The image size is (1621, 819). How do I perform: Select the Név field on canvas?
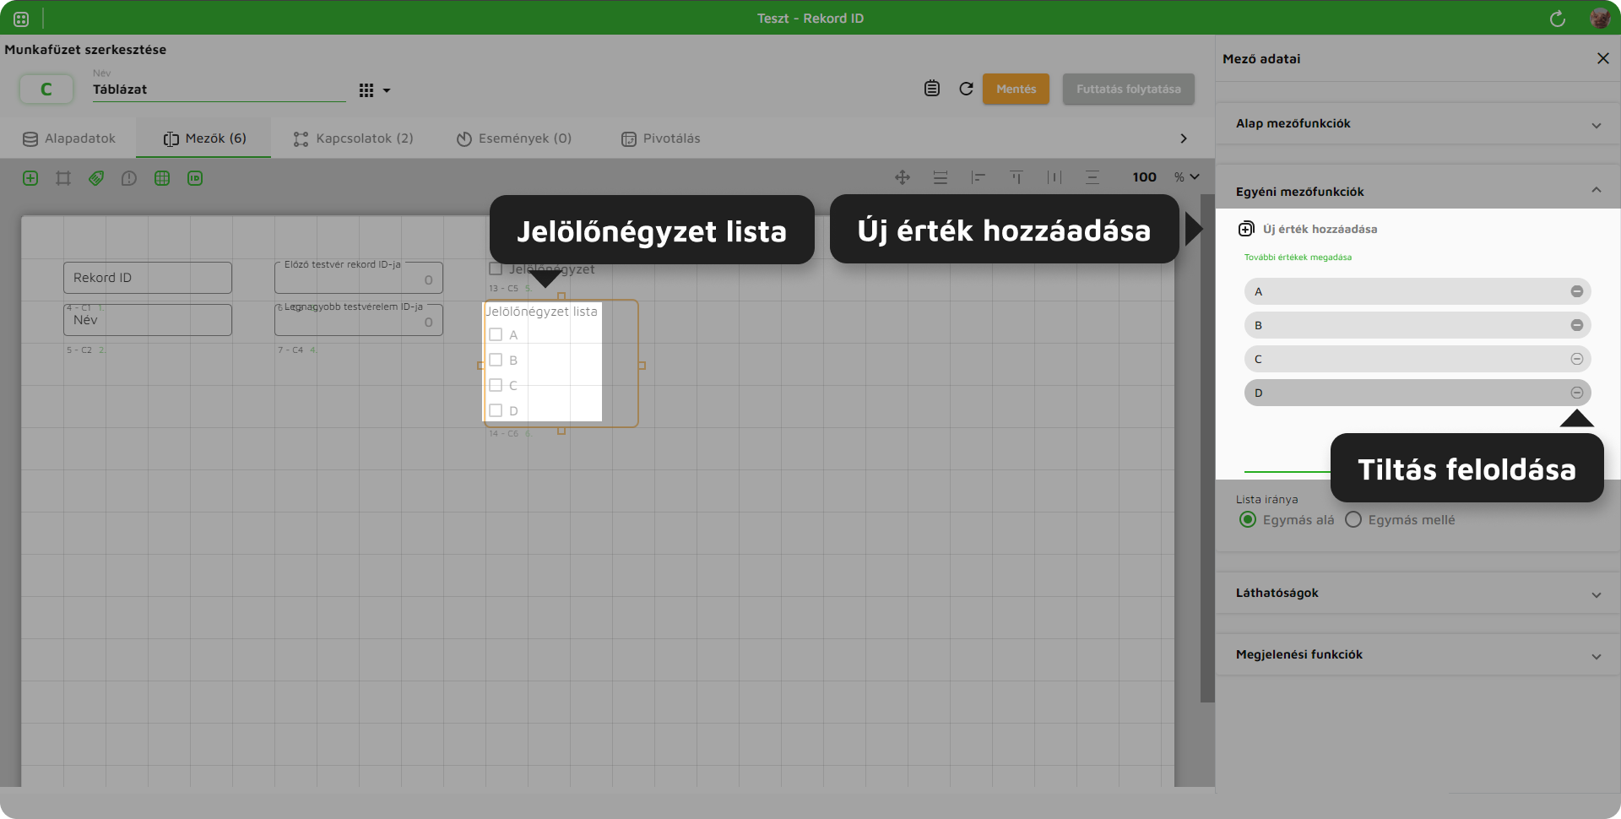click(148, 320)
